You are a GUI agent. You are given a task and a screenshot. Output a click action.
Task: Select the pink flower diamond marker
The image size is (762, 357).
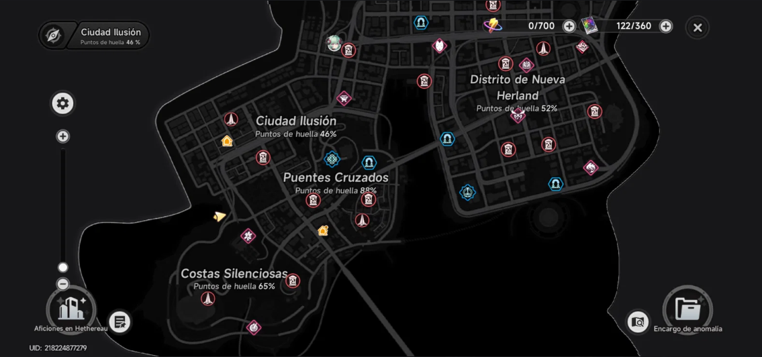tap(248, 236)
